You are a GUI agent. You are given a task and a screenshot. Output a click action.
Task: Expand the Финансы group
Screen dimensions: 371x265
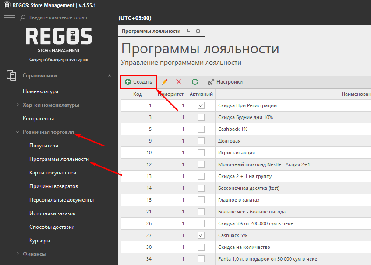click(x=18, y=254)
